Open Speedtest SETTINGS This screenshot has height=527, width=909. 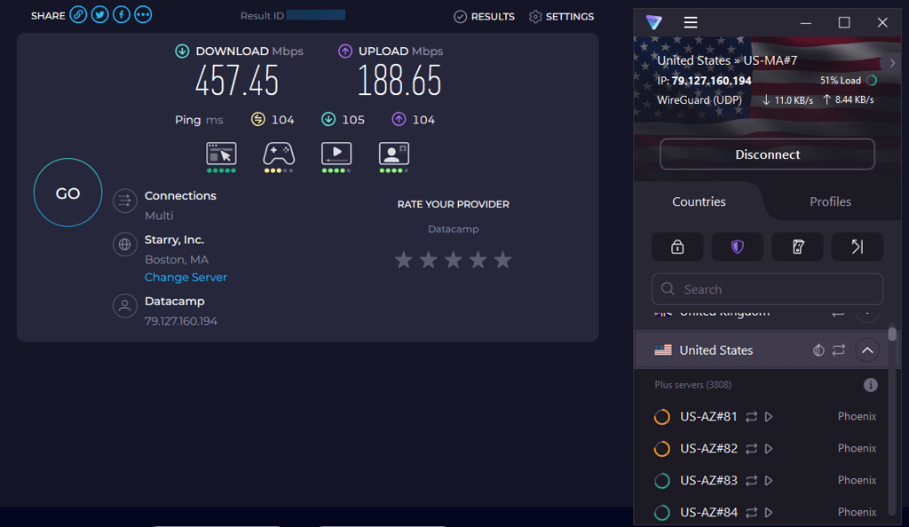561,16
